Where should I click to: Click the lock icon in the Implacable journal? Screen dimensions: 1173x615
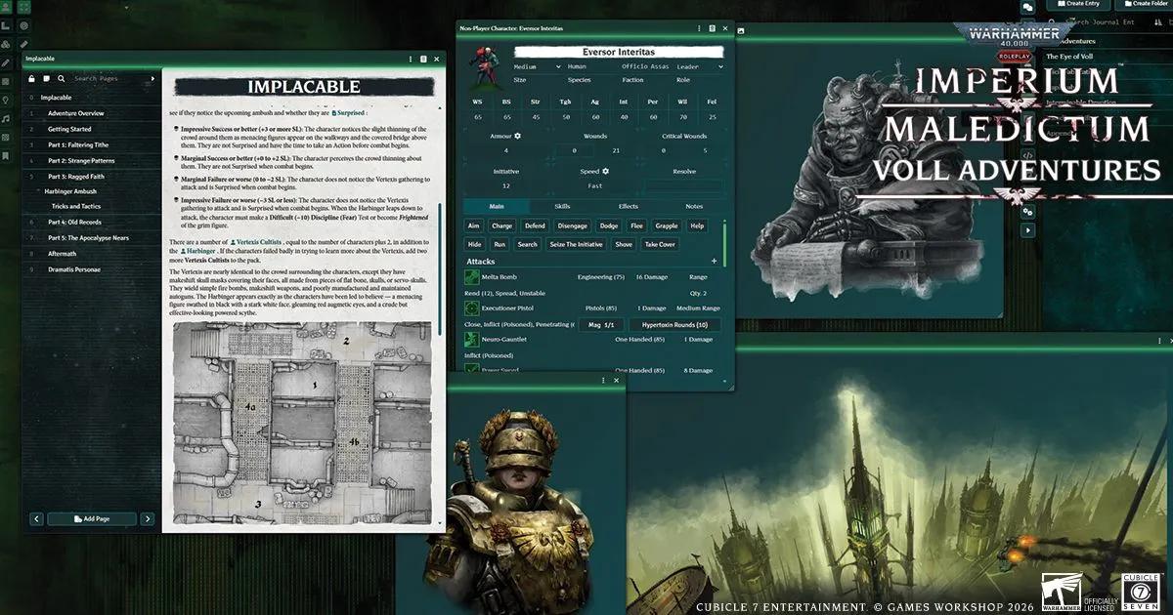[33, 78]
